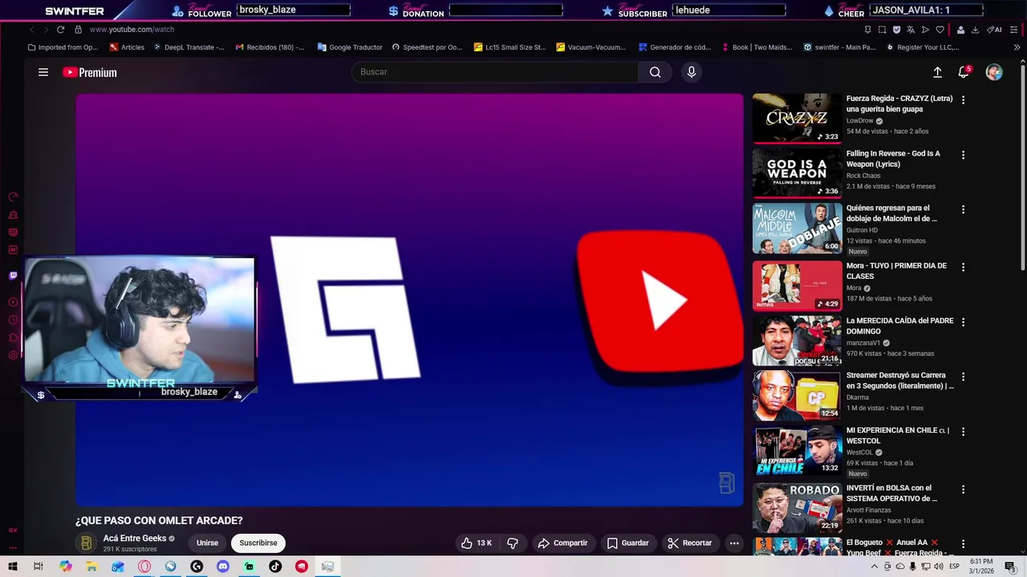Expand more actions ellipsis under video
This screenshot has height=577, width=1027.
(x=733, y=543)
